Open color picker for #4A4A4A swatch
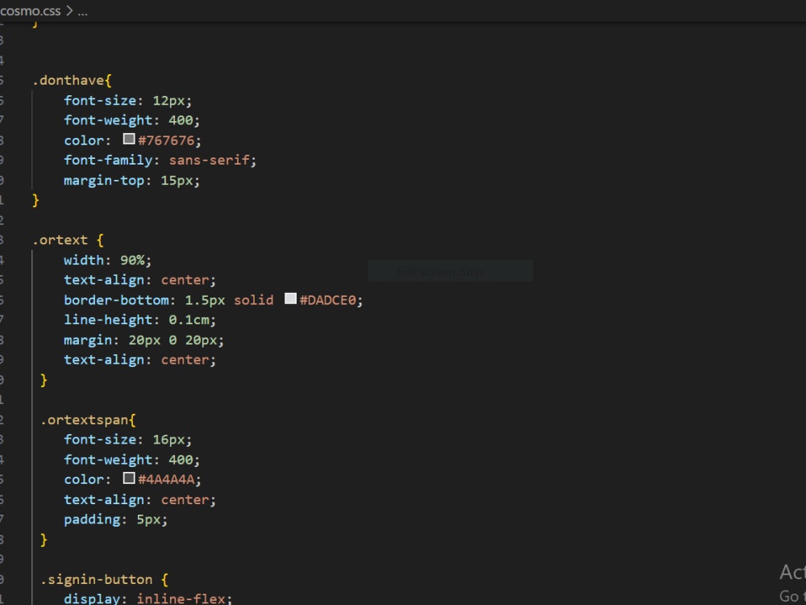Viewport: 806px width, 605px height. [129, 478]
